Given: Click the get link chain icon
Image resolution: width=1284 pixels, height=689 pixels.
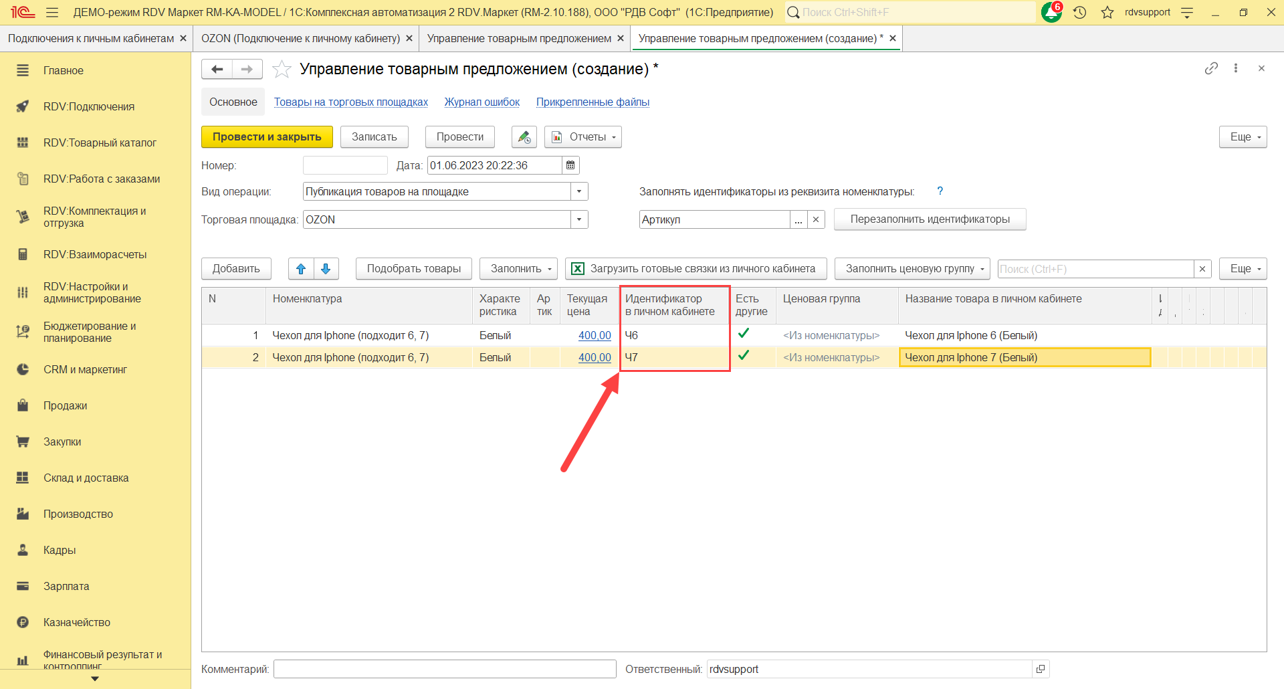Looking at the screenshot, I should (x=1211, y=68).
